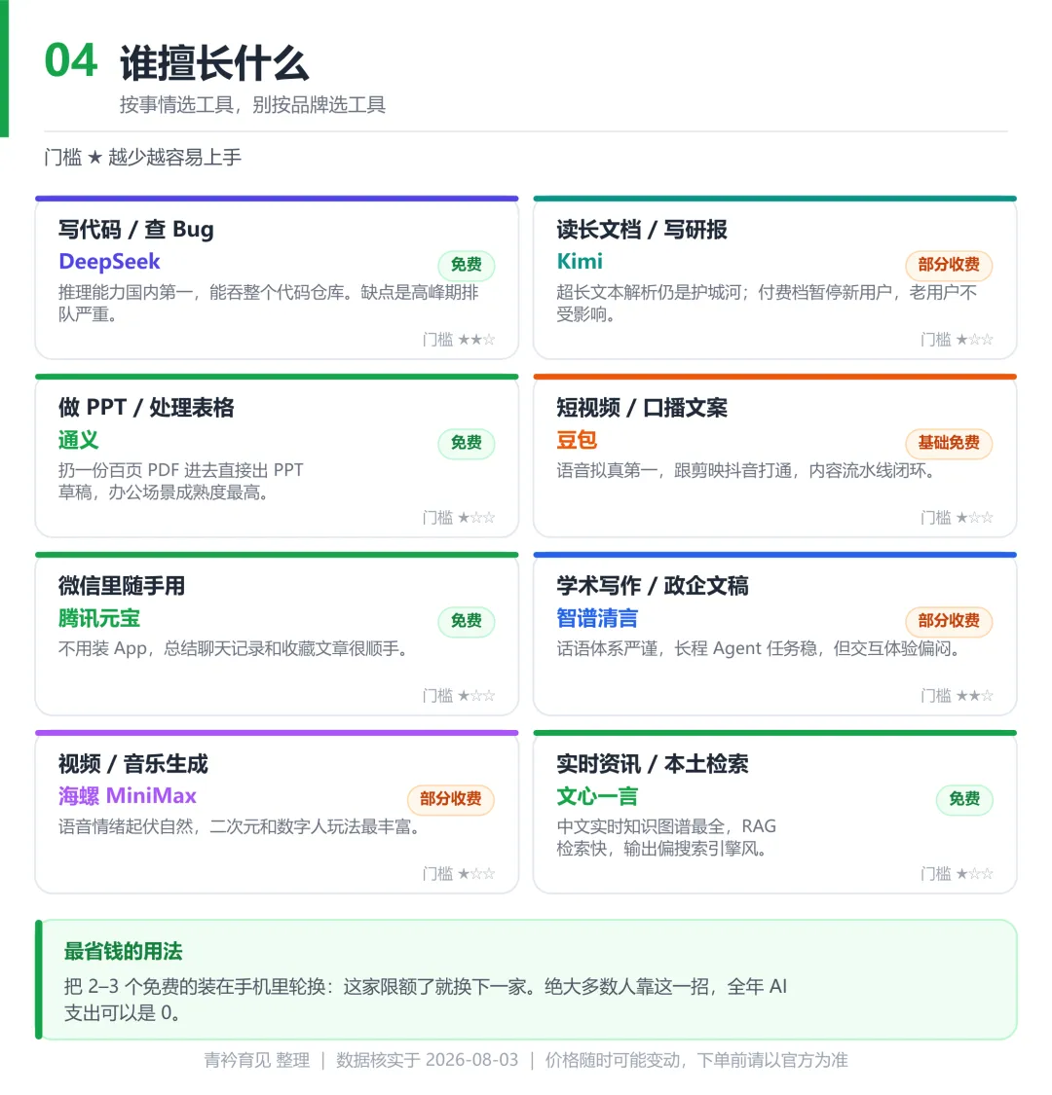Click the 智谱清言 product name
This screenshot has width=1052, height=1095.
pos(597,618)
